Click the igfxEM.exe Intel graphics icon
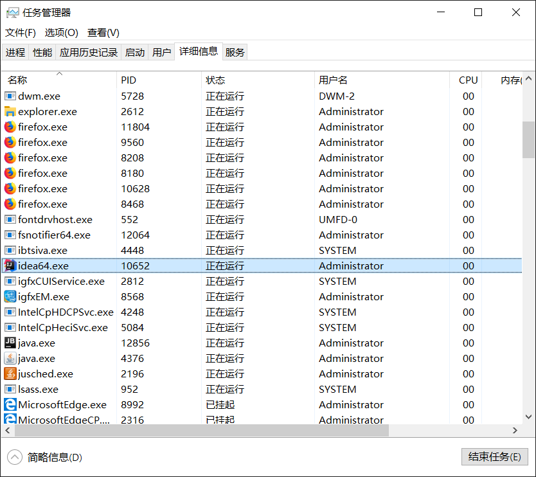The height and width of the screenshot is (477, 536). tap(10, 296)
